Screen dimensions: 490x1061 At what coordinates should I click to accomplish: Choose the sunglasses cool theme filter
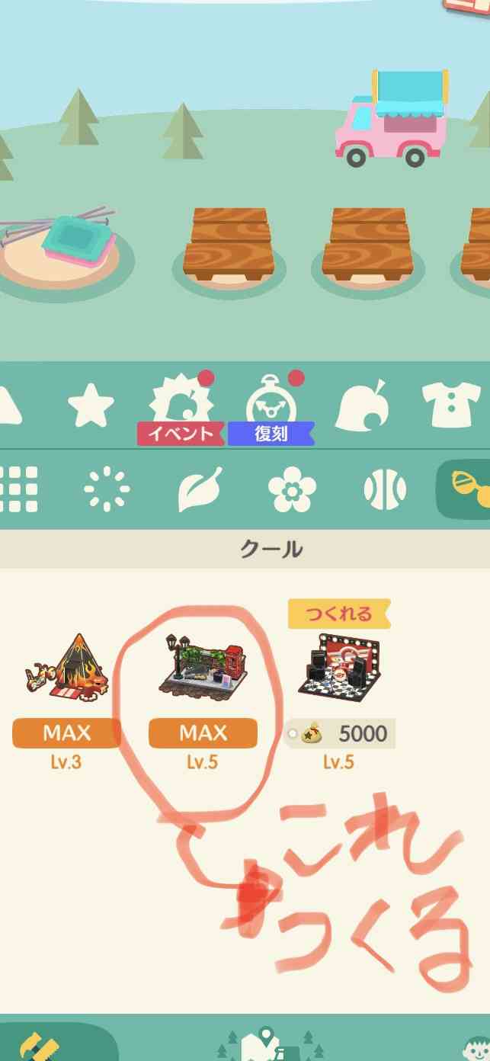pyautogui.click(x=465, y=489)
